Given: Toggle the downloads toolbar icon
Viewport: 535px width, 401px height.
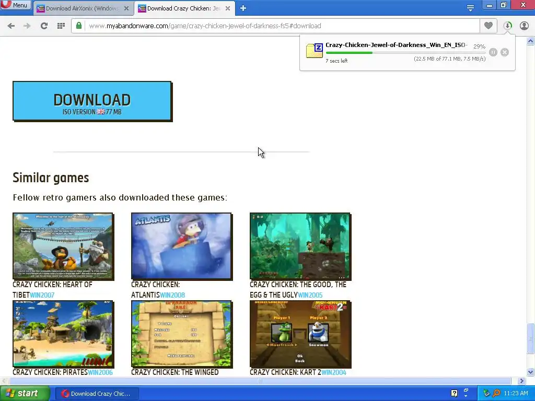Looking at the screenshot, I should coord(508,26).
